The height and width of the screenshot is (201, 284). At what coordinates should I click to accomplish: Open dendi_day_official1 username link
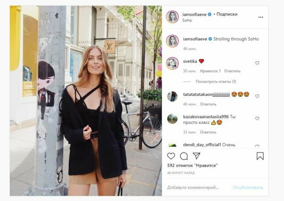202,145
